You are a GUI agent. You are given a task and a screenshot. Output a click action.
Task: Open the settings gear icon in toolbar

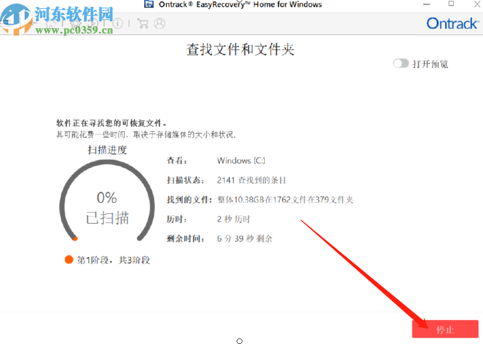(76, 23)
